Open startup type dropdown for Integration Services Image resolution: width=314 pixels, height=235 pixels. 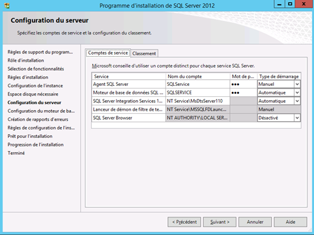(297, 101)
